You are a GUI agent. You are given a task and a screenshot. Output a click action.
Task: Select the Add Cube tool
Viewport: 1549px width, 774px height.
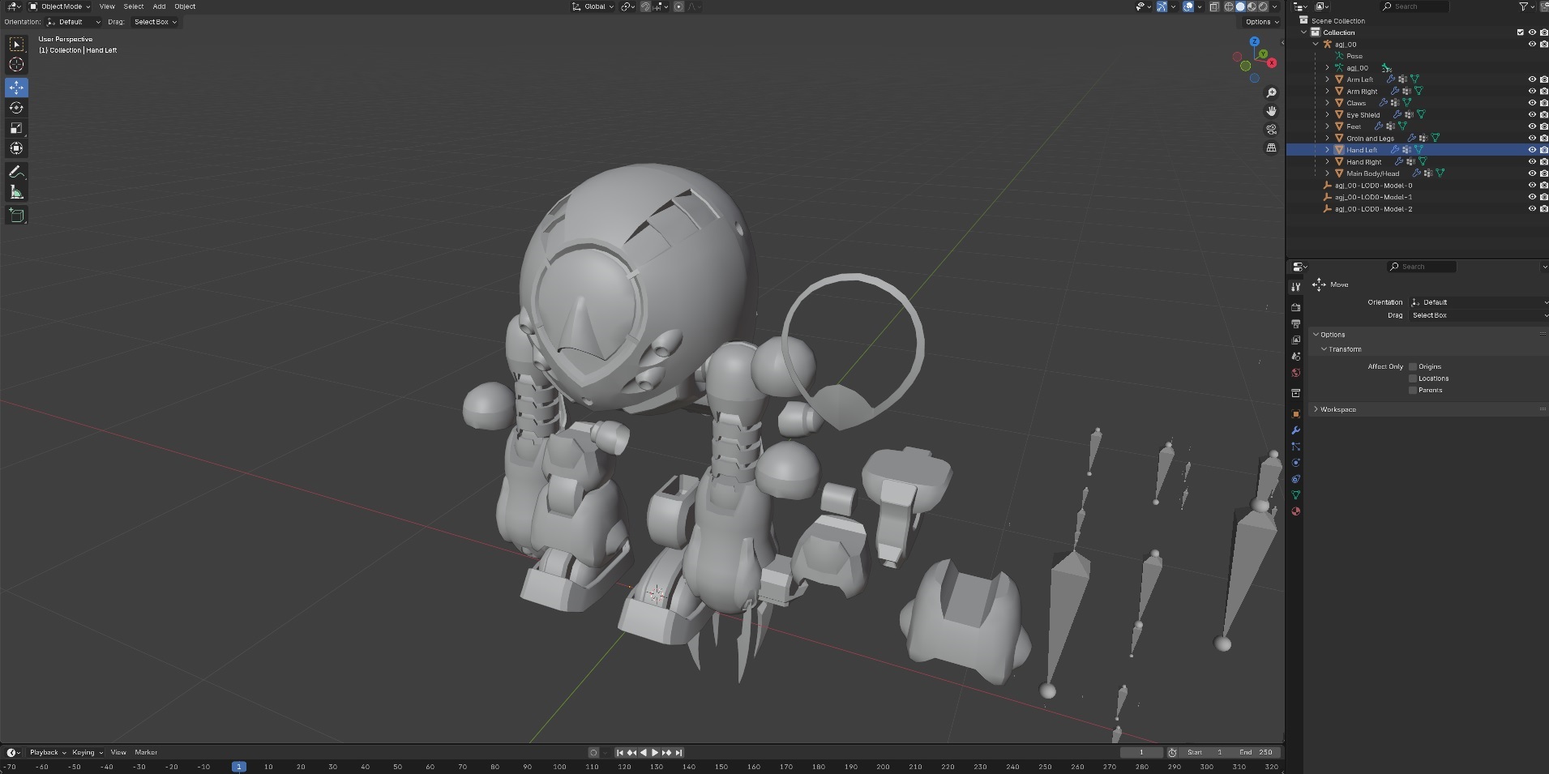[16, 215]
